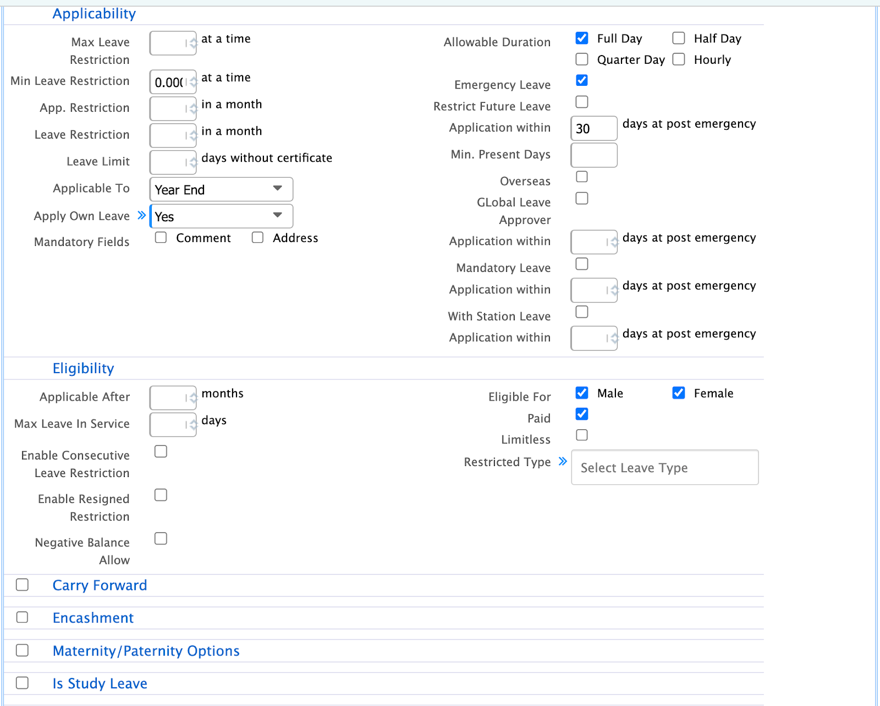
Task: Open the Select Leave Type dropdown
Action: tap(664, 467)
